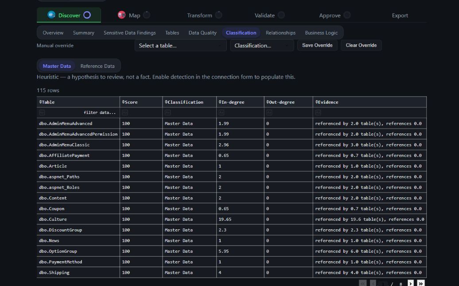Select the dbo.AffiliatePayment table cell
This screenshot has width=459, height=286.
point(78,155)
